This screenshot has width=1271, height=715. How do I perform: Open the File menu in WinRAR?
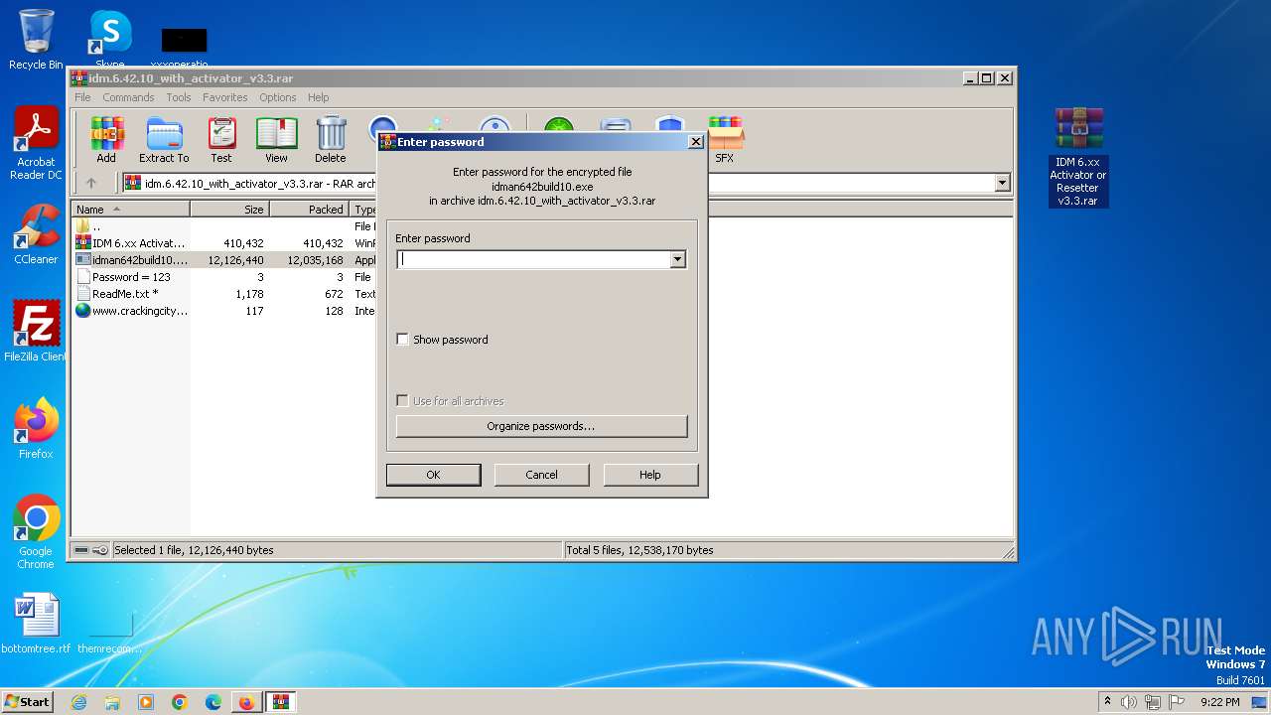click(82, 97)
